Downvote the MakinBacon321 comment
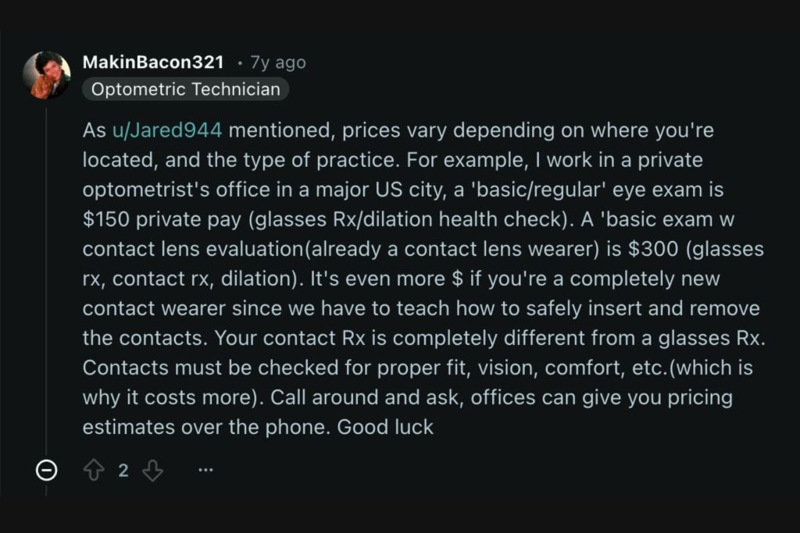The height and width of the screenshot is (533, 800). click(153, 471)
